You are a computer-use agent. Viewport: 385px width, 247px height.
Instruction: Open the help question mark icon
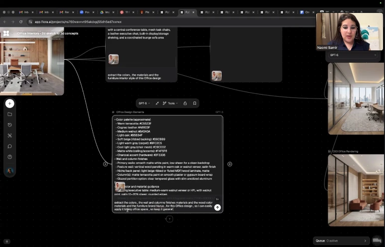tap(9, 157)
